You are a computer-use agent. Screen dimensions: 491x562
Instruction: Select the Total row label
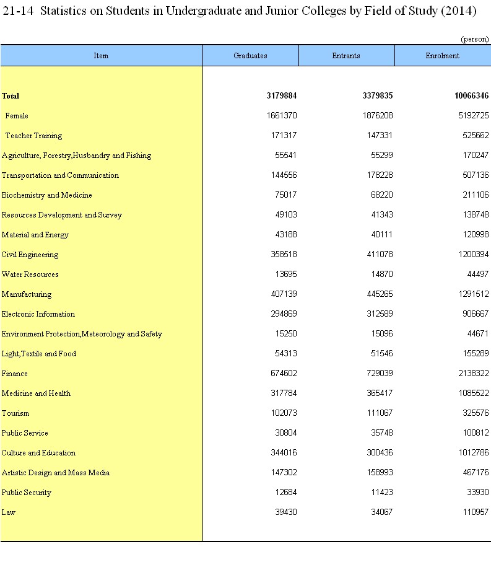pyautogui.click(x=11, y=95)
